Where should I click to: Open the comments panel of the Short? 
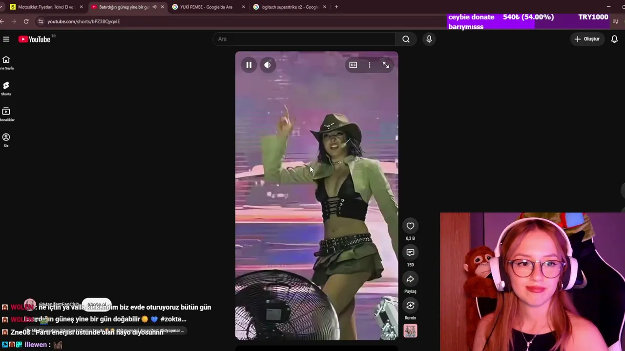(x=410, y=252)
